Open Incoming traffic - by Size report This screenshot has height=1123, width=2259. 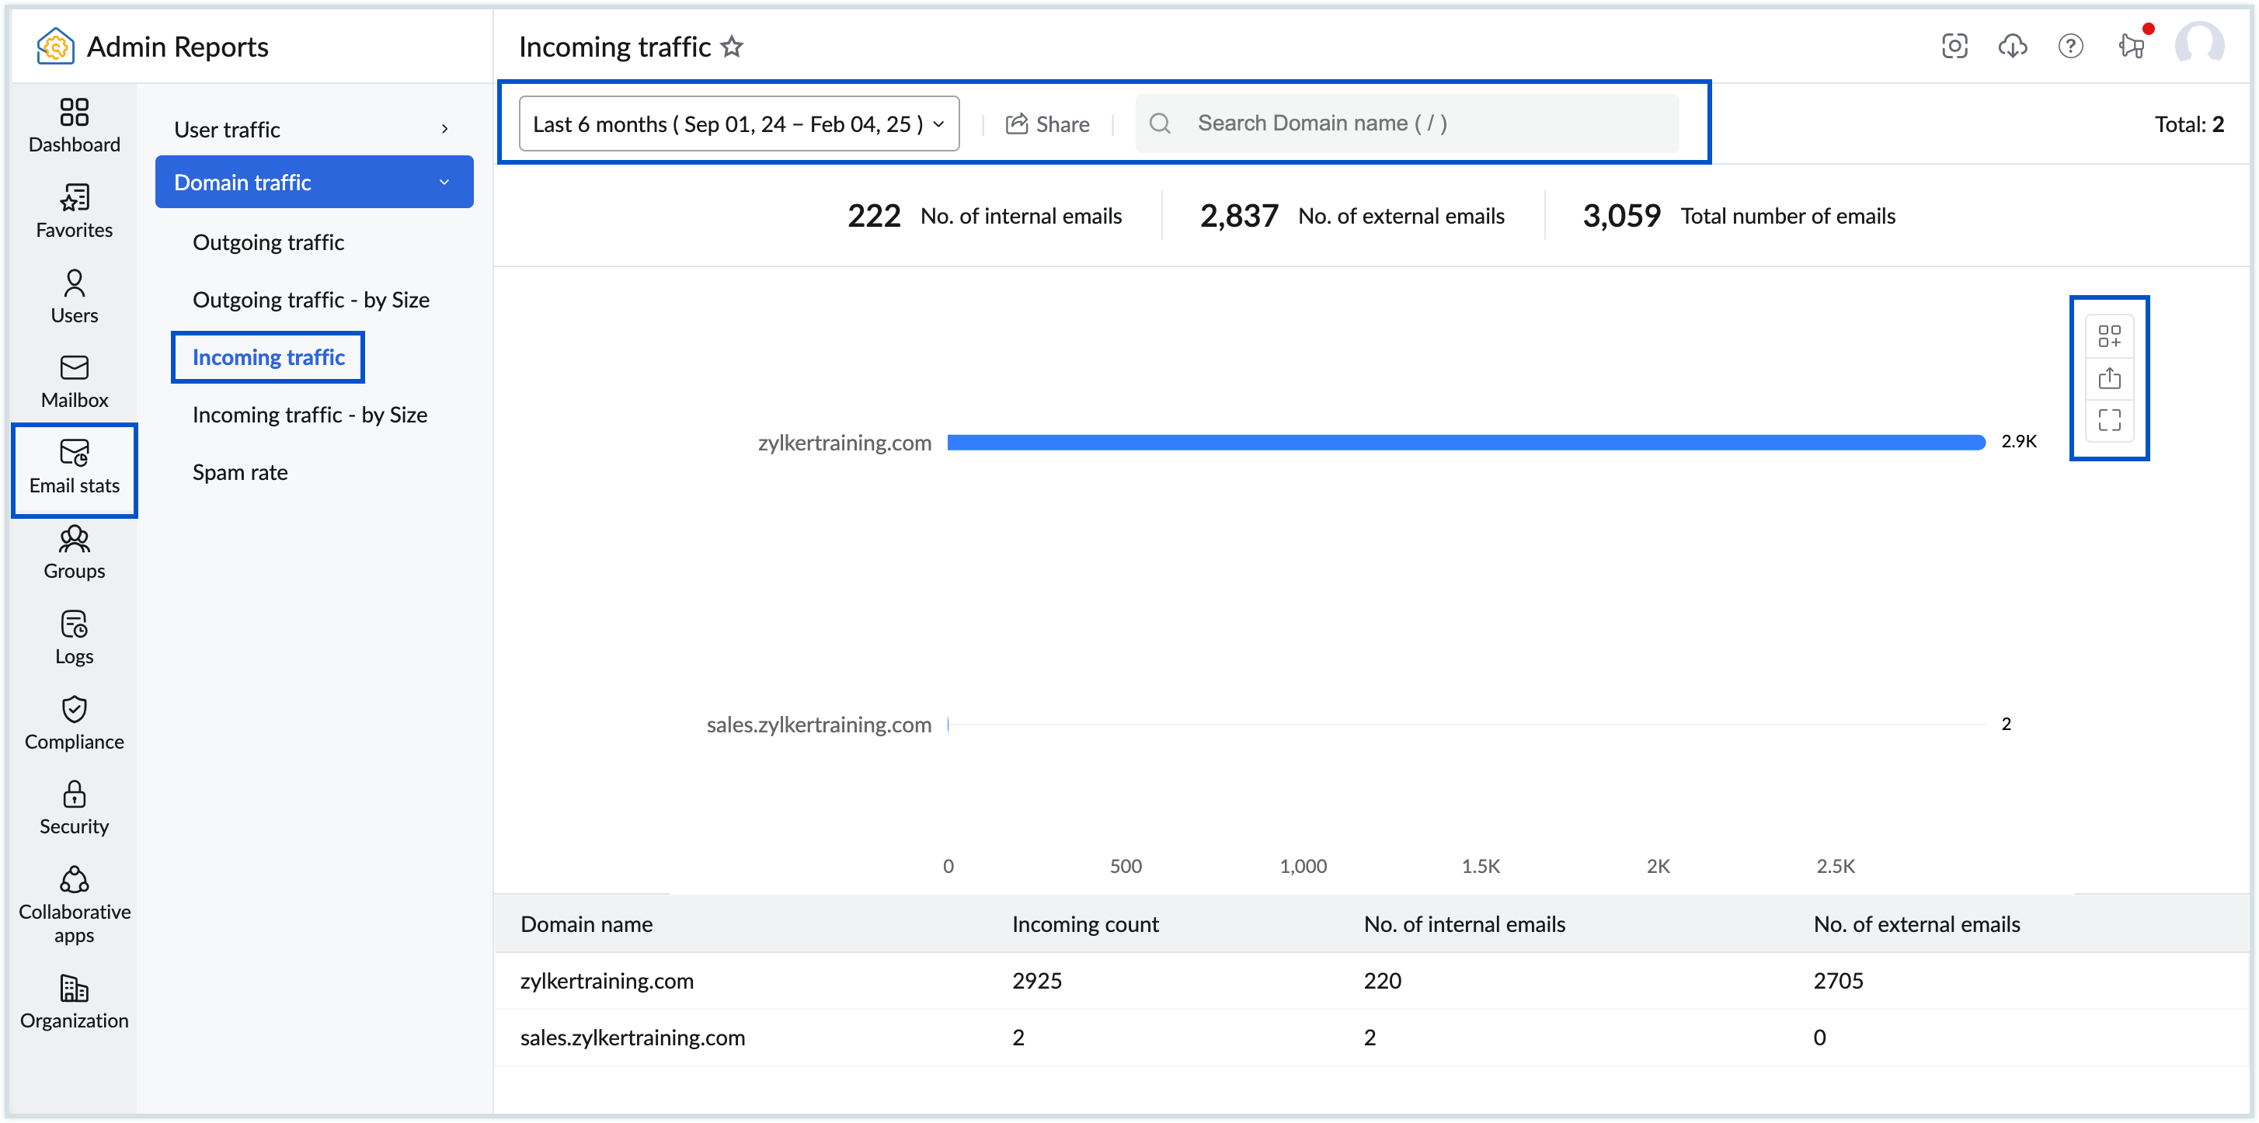pyautogui.click(x=309, y=414)
